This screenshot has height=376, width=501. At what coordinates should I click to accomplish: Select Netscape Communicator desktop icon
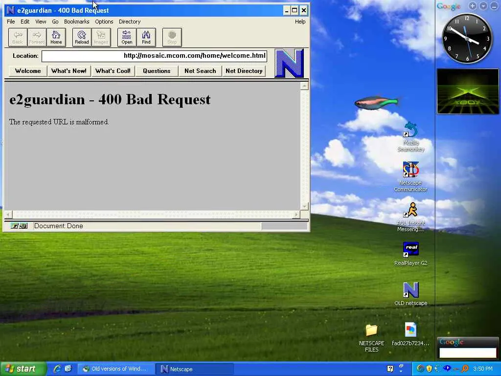click(410, 176)
